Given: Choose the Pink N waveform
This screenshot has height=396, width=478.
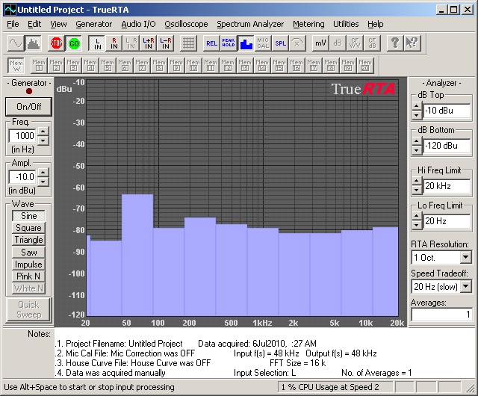Looking at the screenshot, I should [28, 276].
